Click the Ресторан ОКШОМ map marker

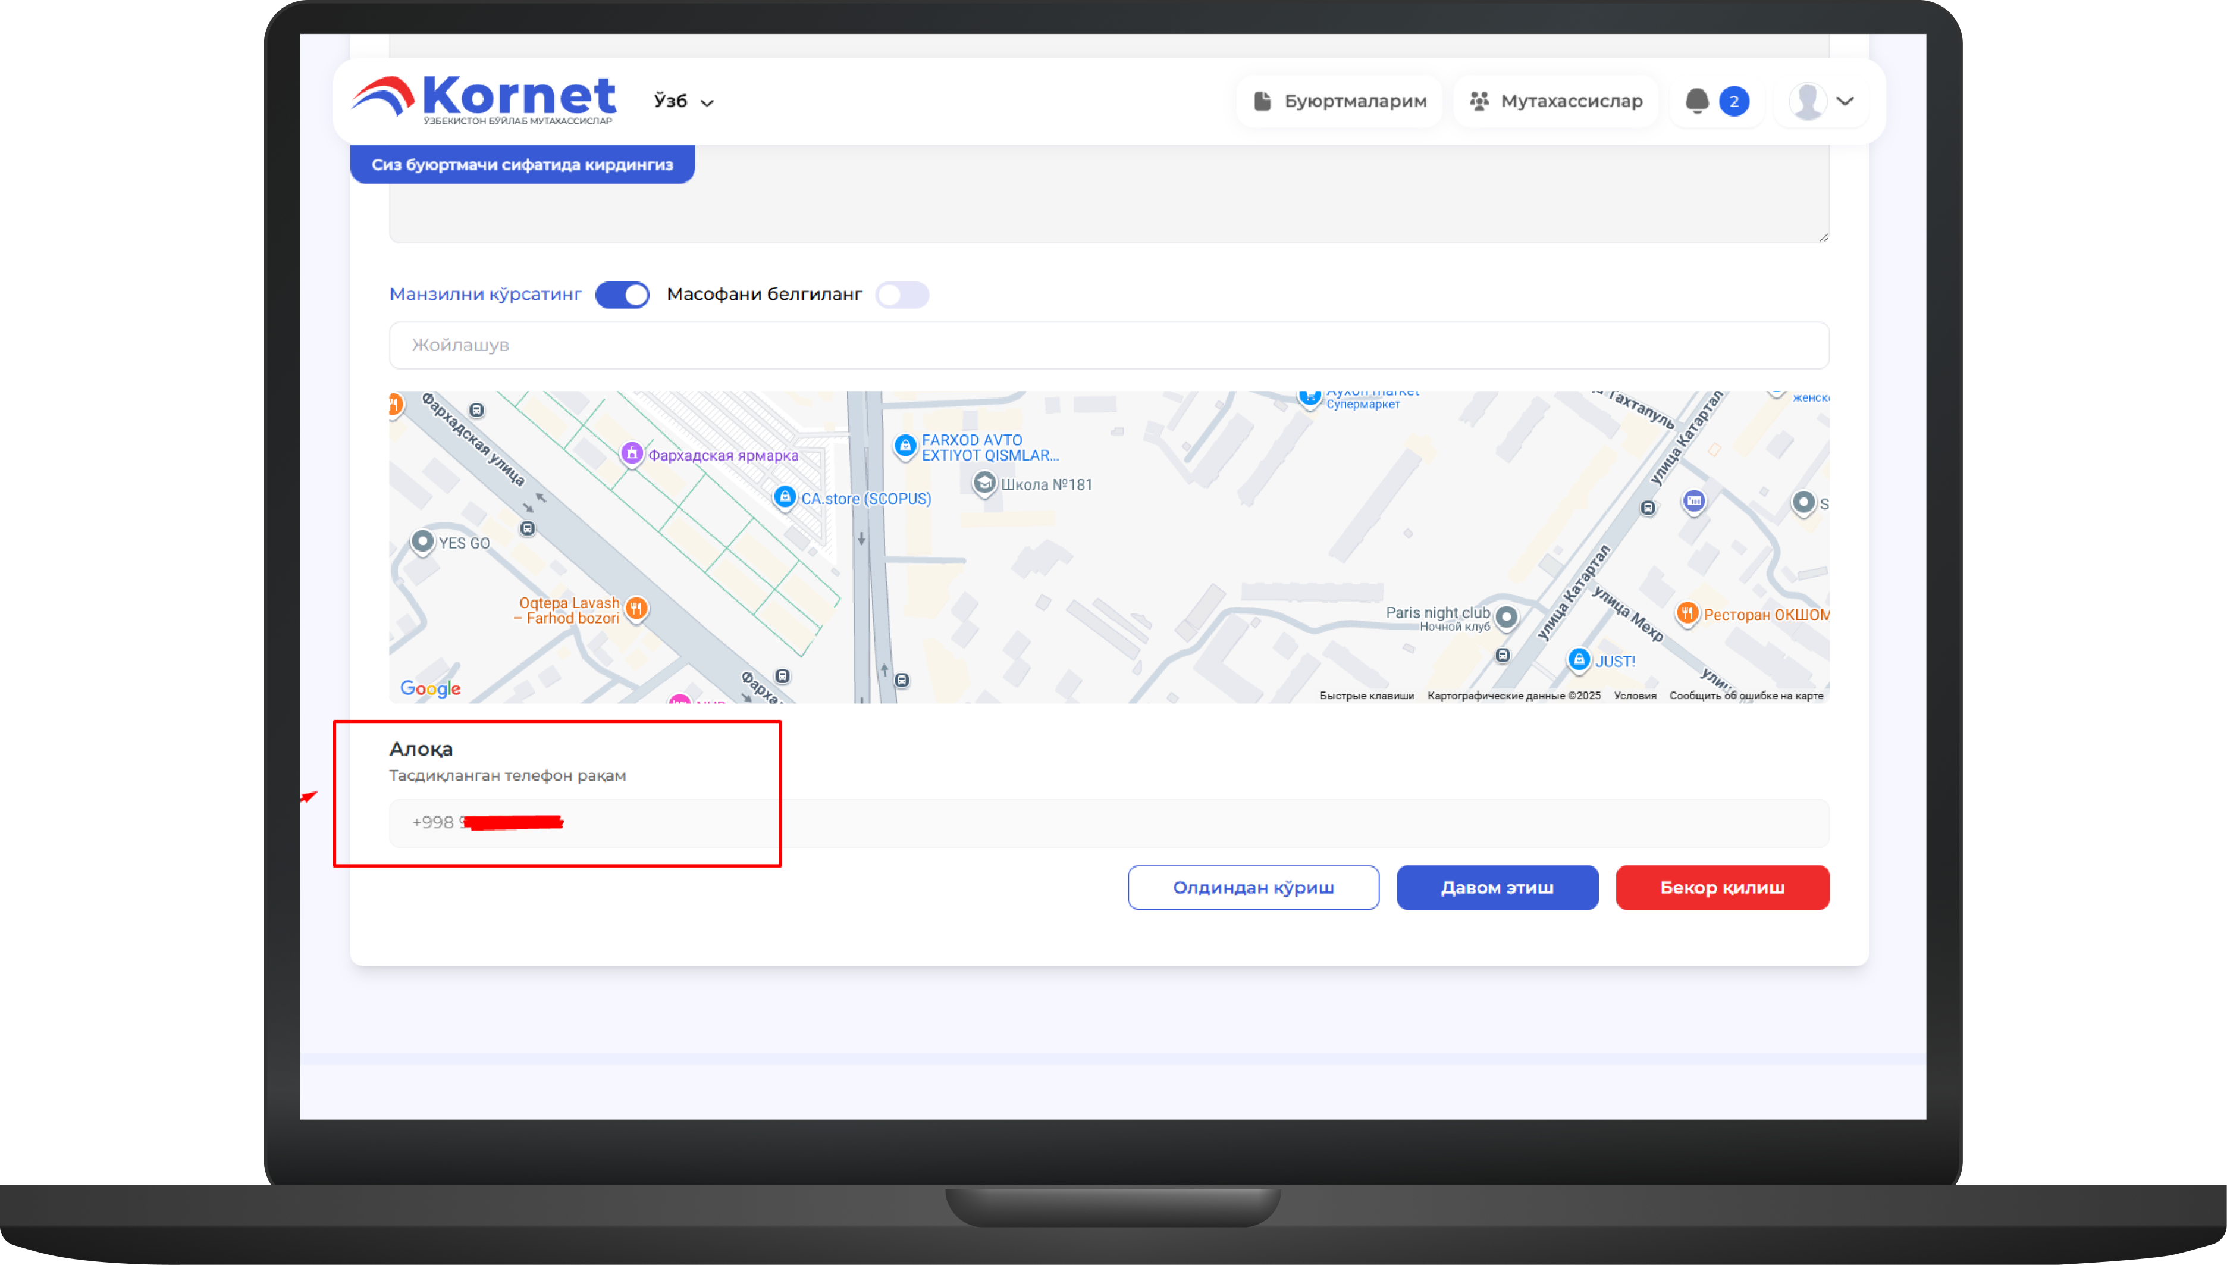1687,613
